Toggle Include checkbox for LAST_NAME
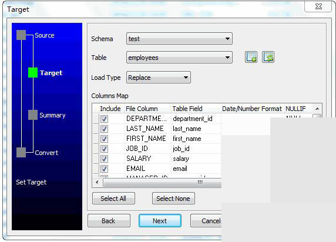The image size is (336, 242). (104, 129)
